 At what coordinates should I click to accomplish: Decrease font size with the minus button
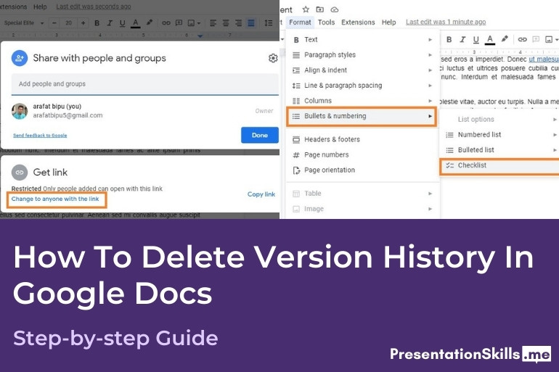point(54,23)
